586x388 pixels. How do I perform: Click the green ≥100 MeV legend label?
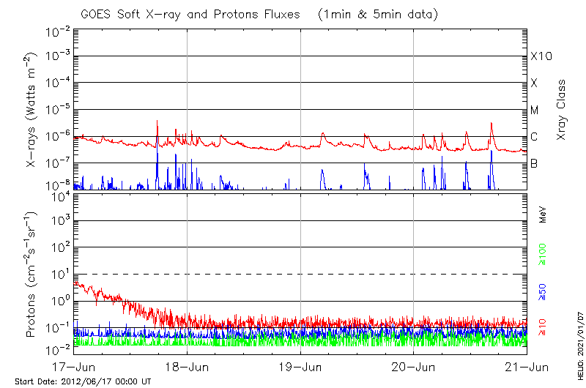click(544, 254)
